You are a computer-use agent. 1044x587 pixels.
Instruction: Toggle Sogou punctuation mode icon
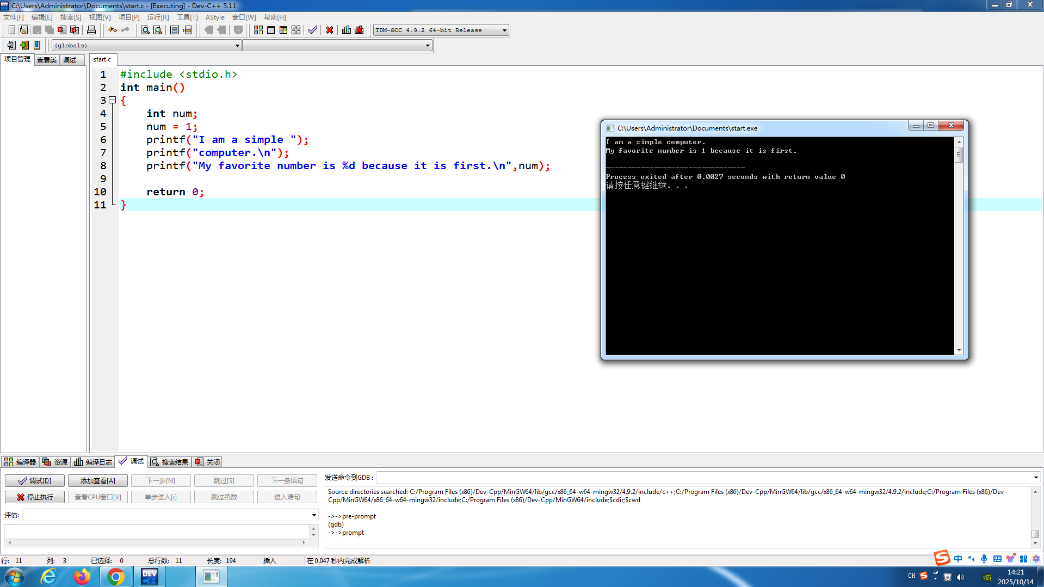[x=971, y=559]
